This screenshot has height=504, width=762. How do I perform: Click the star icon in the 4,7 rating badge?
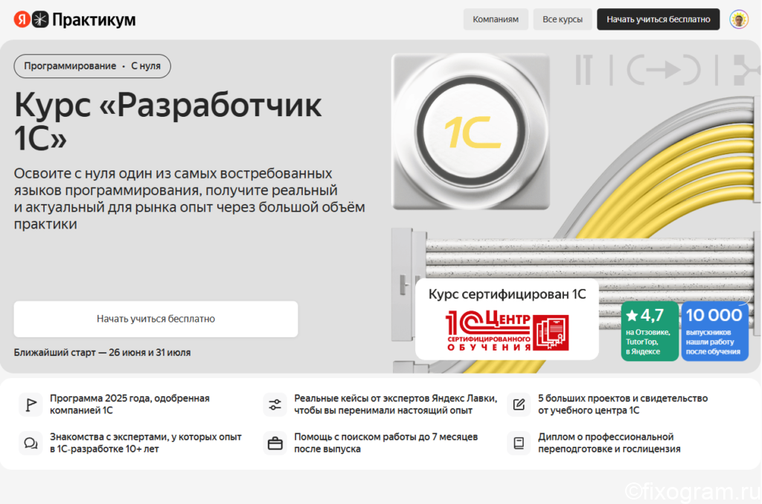pyautogui.click(x=632, y=316)
